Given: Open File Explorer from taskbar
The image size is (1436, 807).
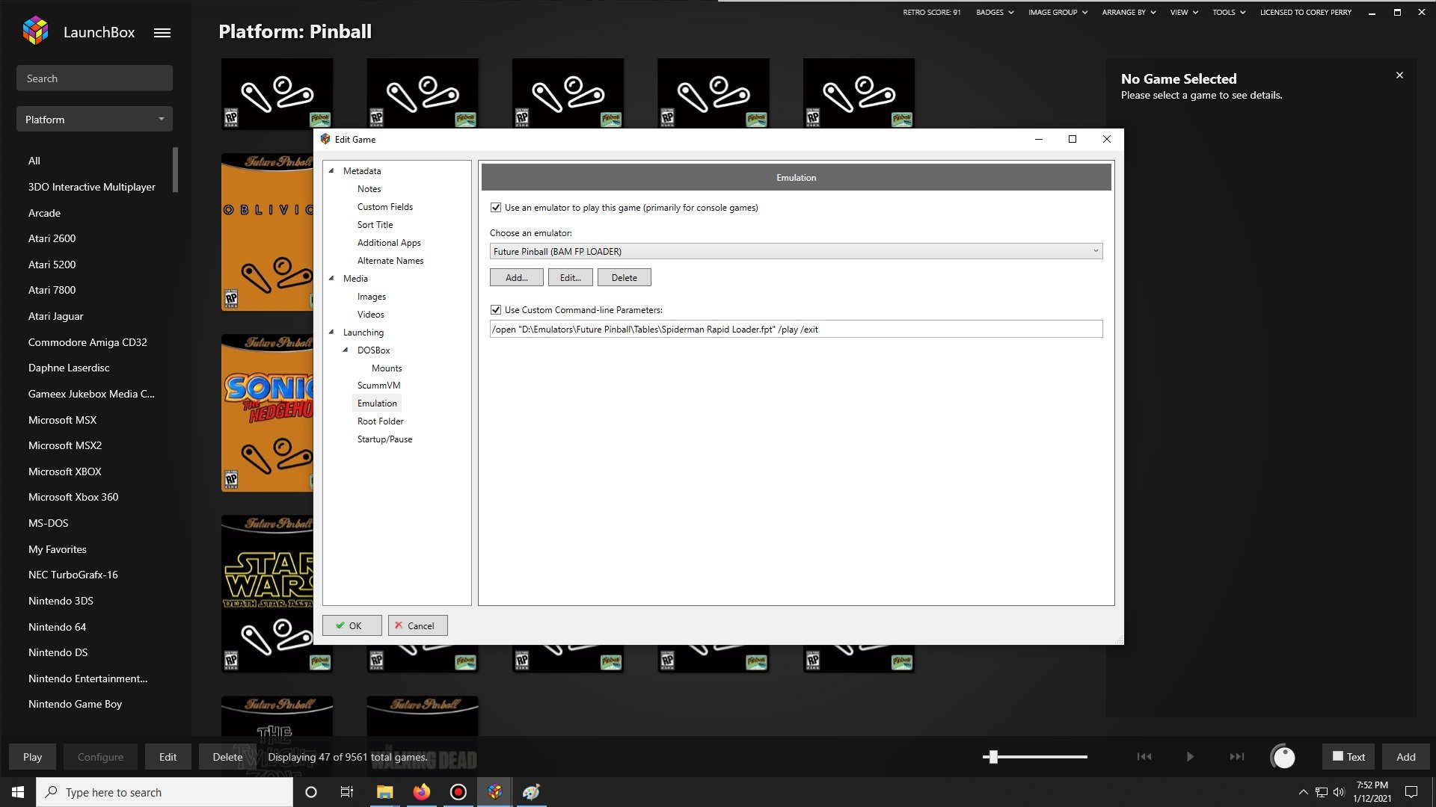Looking at the screenshot, I should [384, 792].
